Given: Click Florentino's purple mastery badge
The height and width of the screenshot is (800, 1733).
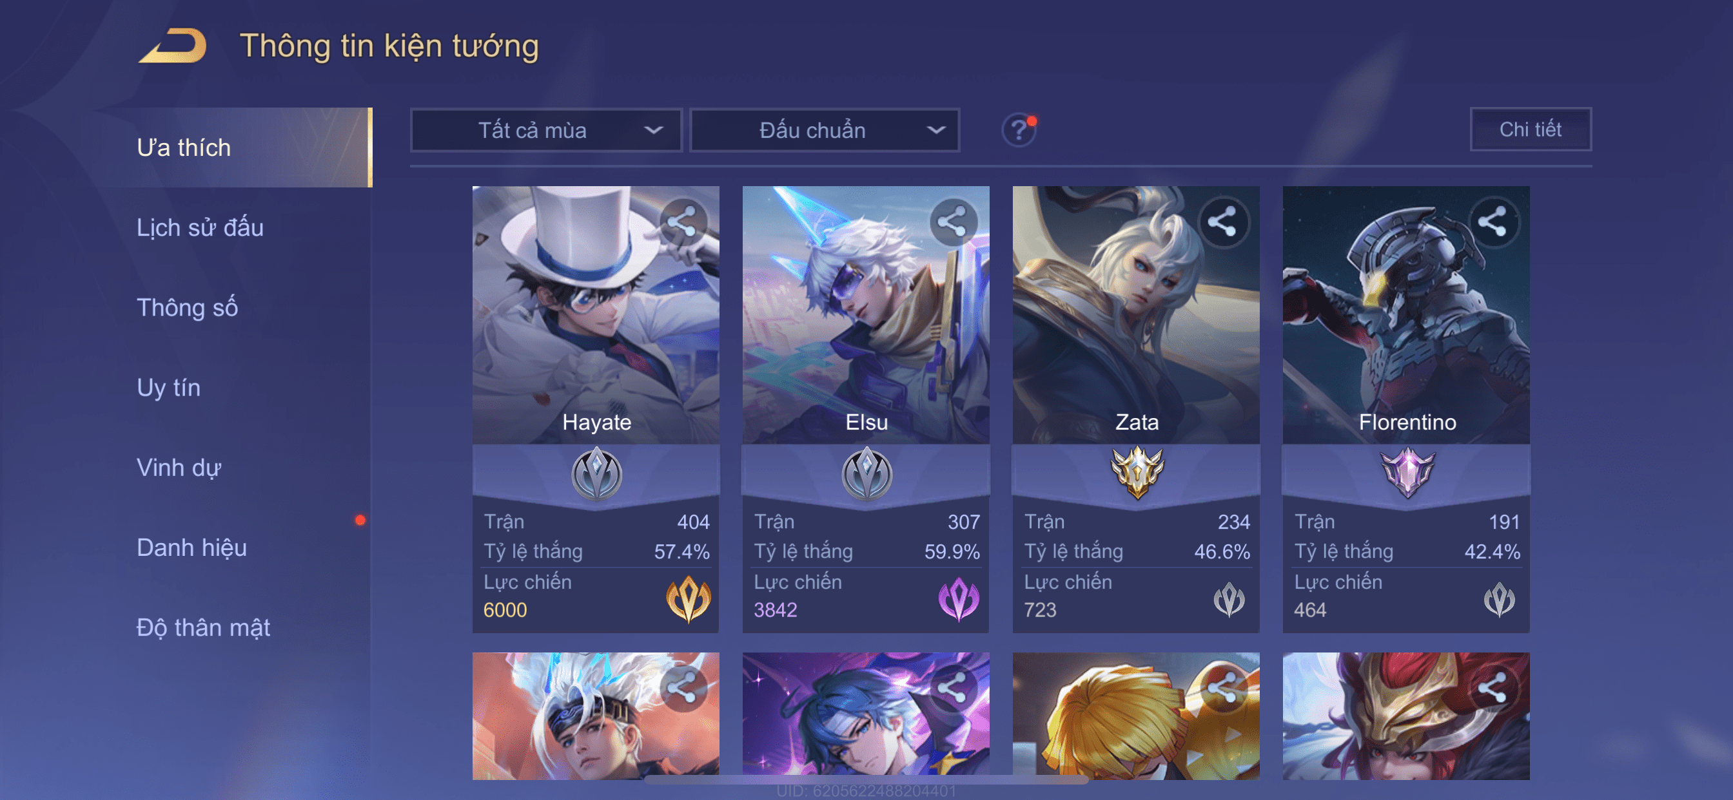Looking at the screenshot, I should (1407, 473).
